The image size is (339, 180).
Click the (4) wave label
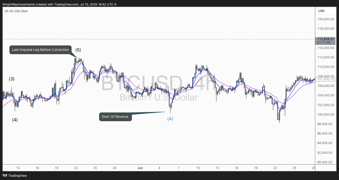(x=15, y=120)
